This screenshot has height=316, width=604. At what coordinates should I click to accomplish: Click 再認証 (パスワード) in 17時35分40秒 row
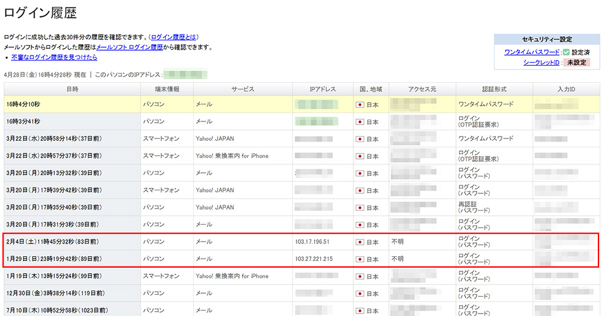[x=474, y=207]
